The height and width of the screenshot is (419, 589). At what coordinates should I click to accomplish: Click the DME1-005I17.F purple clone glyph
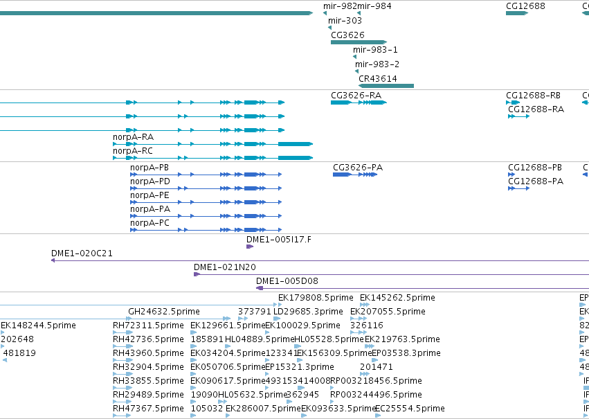(x=250, y=247)
